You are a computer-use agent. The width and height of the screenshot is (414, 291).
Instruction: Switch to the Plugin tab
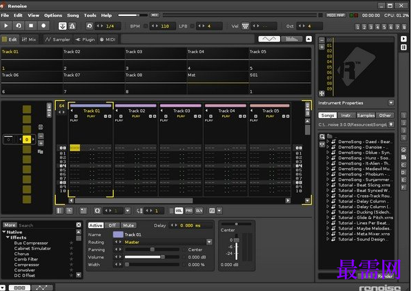85,39
